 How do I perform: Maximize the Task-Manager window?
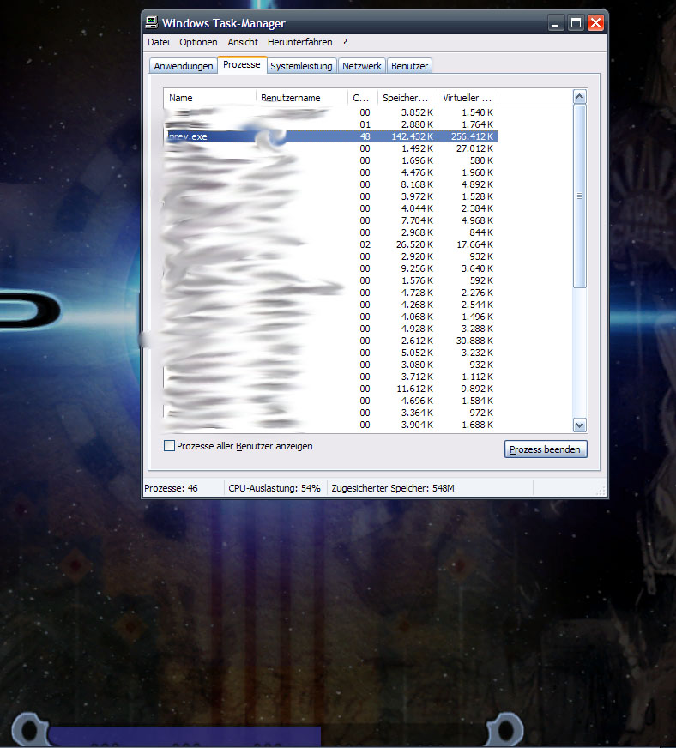click(576, 23)
